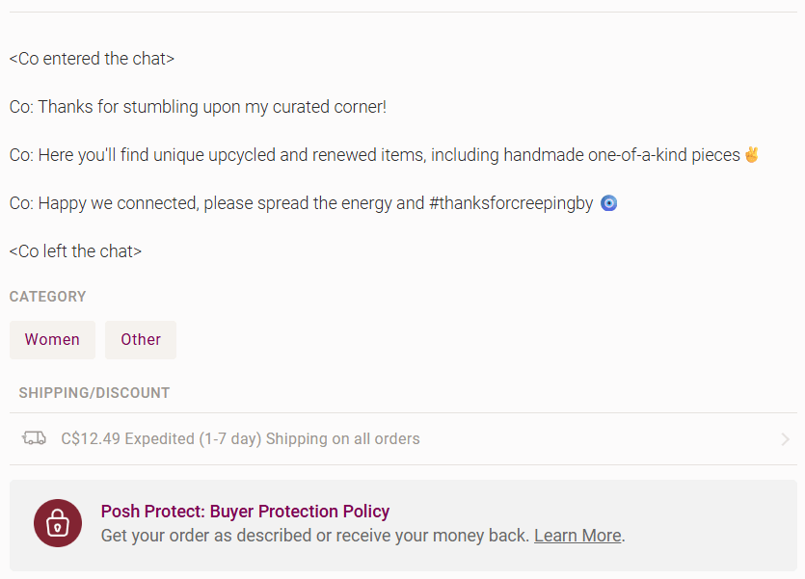Click the victory hand emoji
This screenshot has height=579, width=805.
(x=752, y=154)
